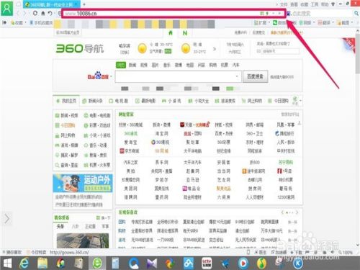
Task: Click the green 360 browser taskbar icon
Action: (97, 264)
